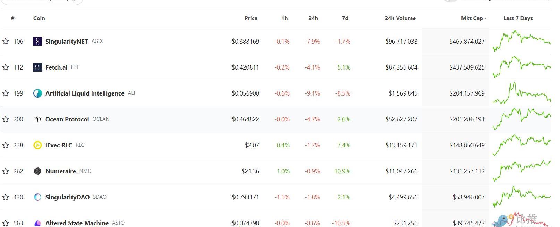560x227 pixels.
Task: Open the Numeraire coin page link
Action: pyautogui.click(x=60, y=171)
